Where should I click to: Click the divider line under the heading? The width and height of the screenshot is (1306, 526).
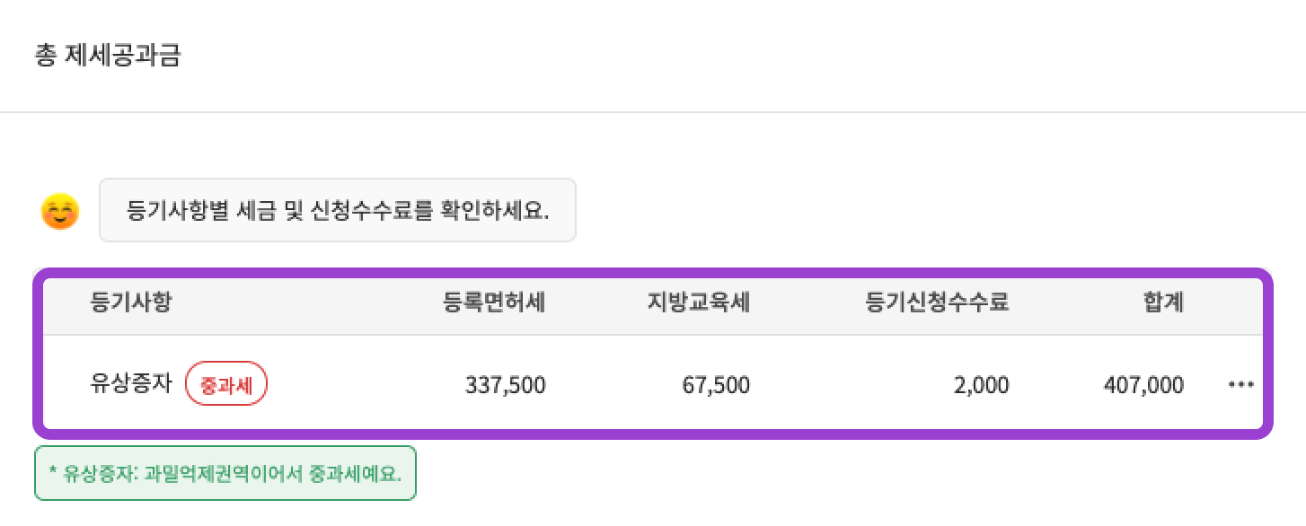tap(653, 112)
